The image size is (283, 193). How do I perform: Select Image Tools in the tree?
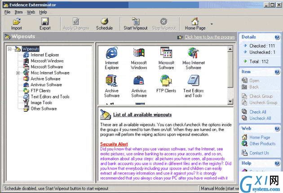click(41, 102)
